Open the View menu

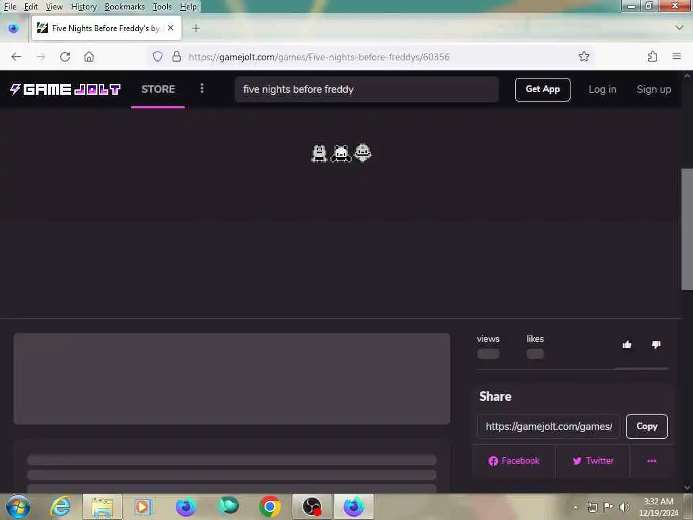pos(54,7)
